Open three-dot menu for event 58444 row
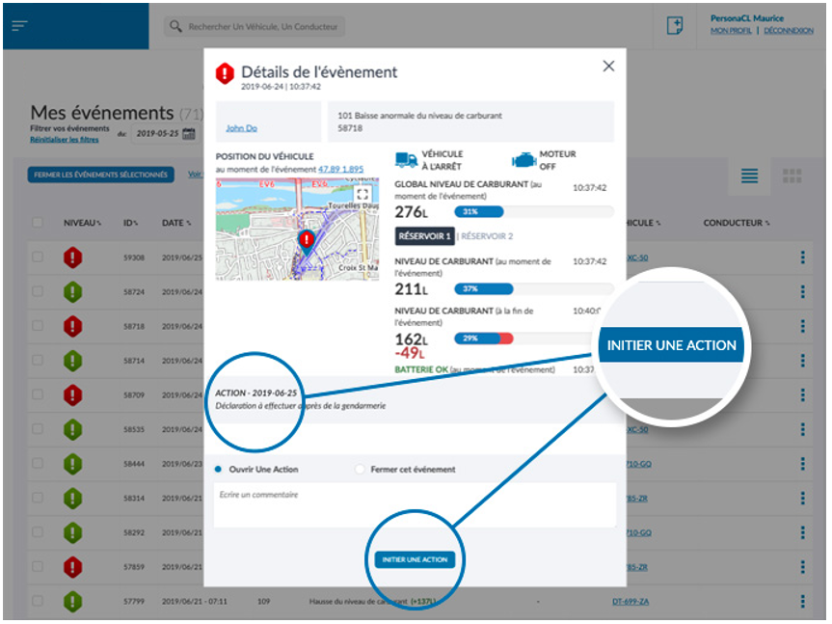This screenshot has height=624, width=832. coord(801,464)
